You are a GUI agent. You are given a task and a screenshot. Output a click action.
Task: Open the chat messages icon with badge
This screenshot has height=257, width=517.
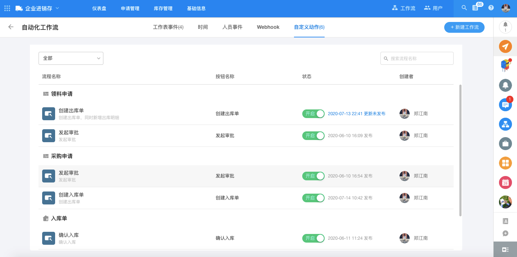505,105
